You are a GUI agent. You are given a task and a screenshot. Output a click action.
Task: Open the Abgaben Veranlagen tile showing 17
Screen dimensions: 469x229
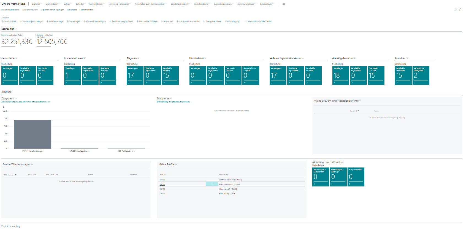[x=135, y=76]
